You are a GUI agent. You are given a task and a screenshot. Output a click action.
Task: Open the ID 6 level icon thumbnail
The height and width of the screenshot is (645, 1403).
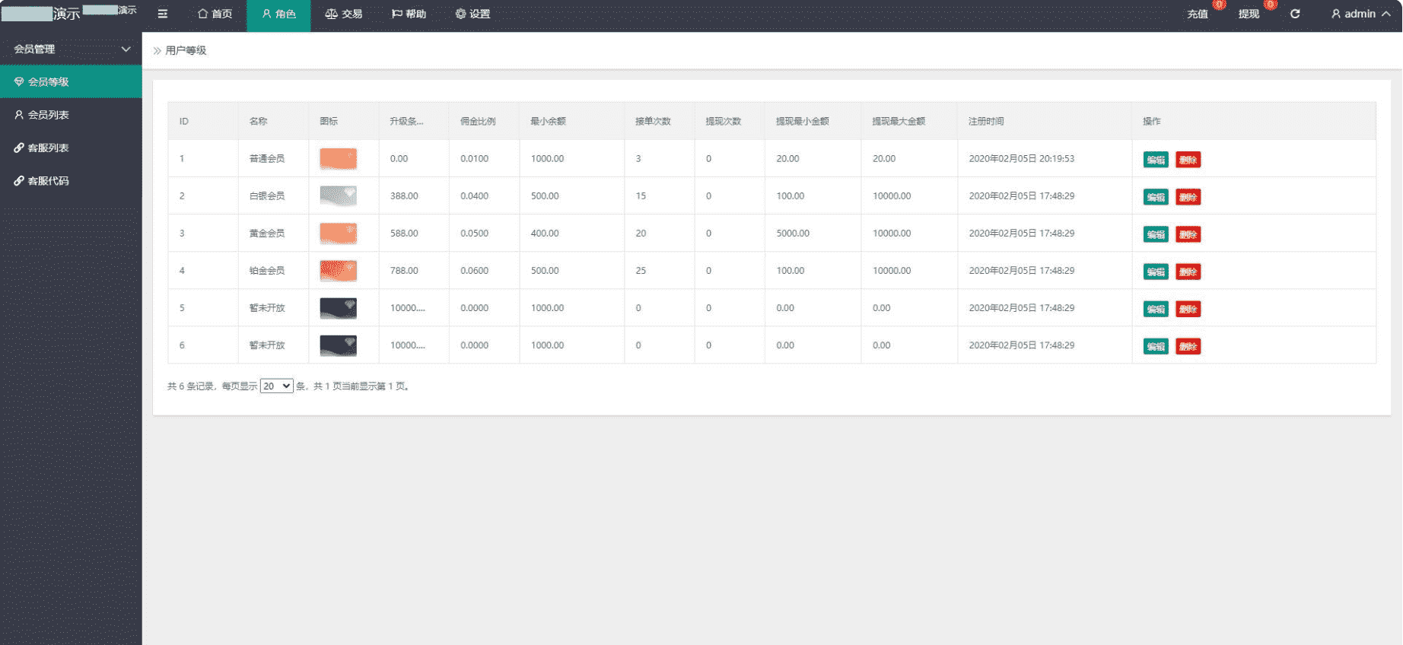coord(338,345)
